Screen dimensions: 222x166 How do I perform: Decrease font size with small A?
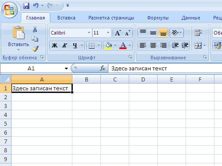127,33
